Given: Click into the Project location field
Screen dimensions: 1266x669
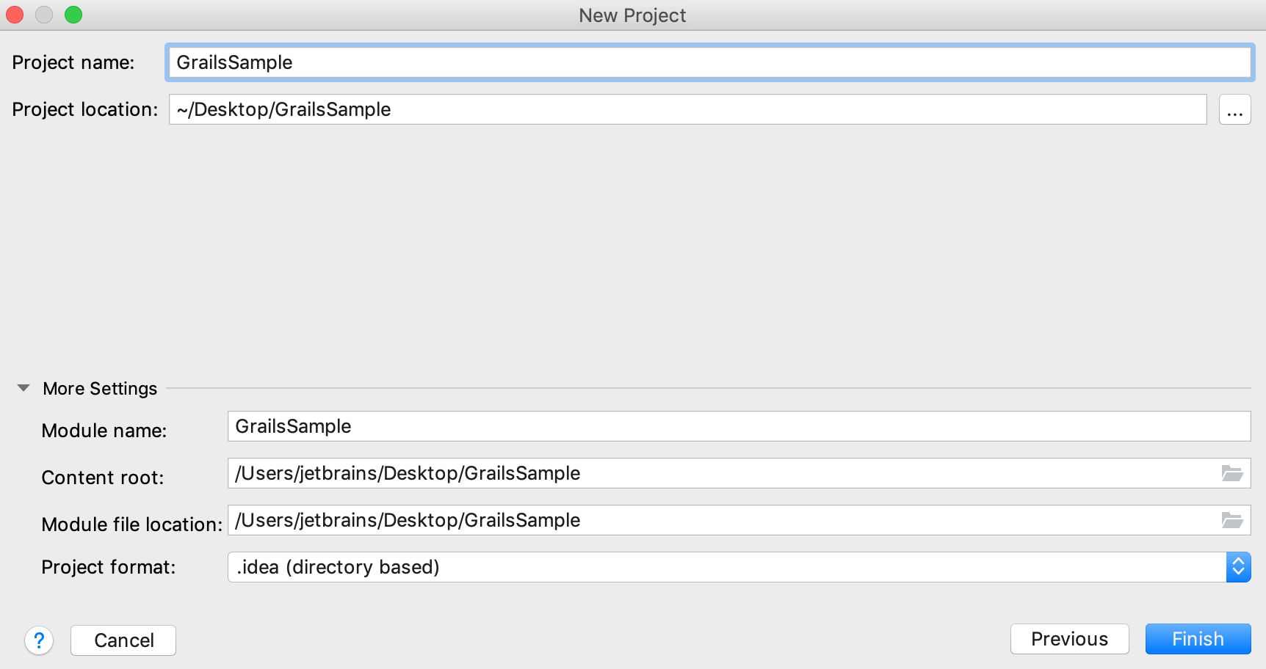Looking at the screenshot, I should click(x=687, y=109).
